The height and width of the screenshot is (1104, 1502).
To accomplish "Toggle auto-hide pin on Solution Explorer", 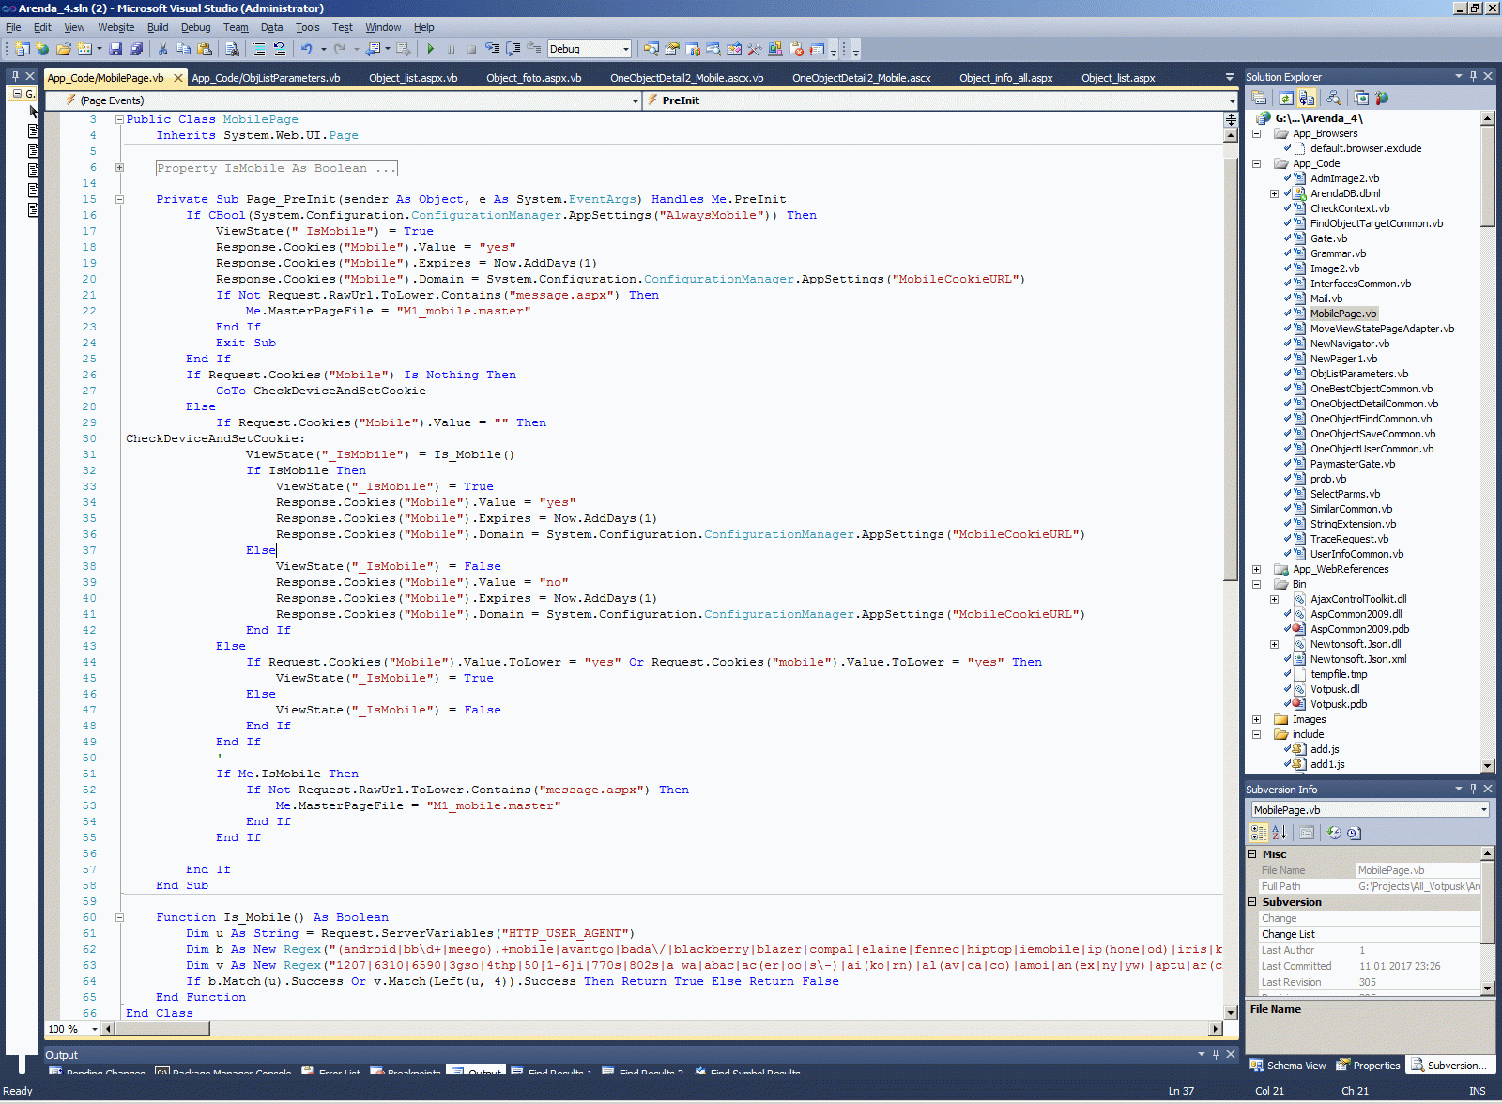I will (1473, 77).
